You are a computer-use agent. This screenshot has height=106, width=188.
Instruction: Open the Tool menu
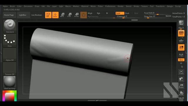[152, 6]
